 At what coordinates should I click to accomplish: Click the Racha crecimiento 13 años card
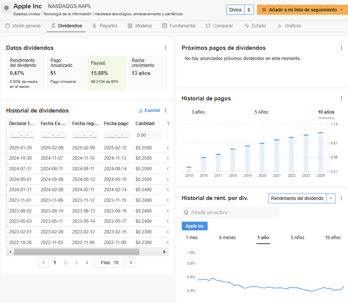pos(147,73)
